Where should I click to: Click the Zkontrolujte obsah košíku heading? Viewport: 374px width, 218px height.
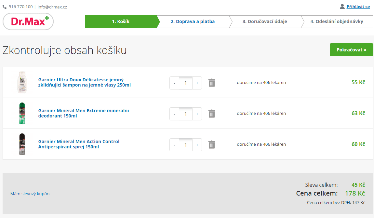coord(64,50)
